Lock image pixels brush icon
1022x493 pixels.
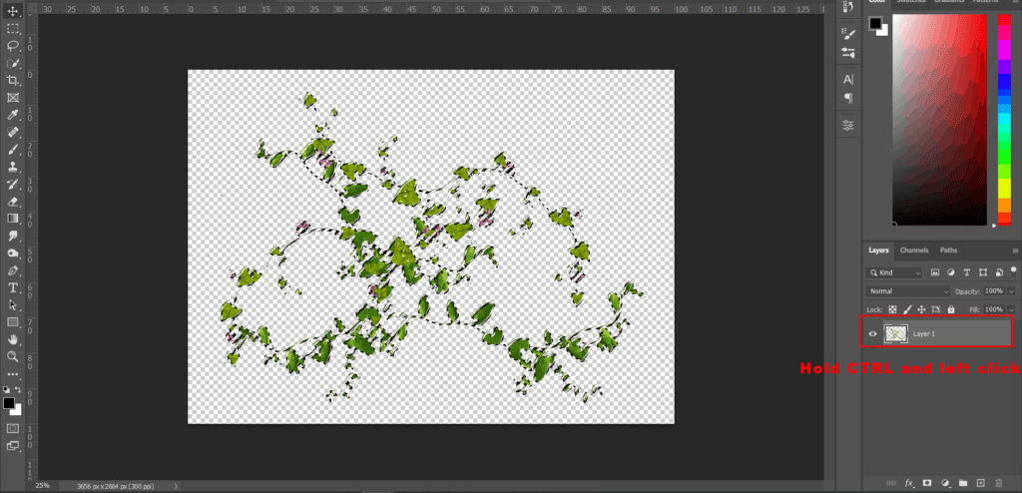(906, 309)
